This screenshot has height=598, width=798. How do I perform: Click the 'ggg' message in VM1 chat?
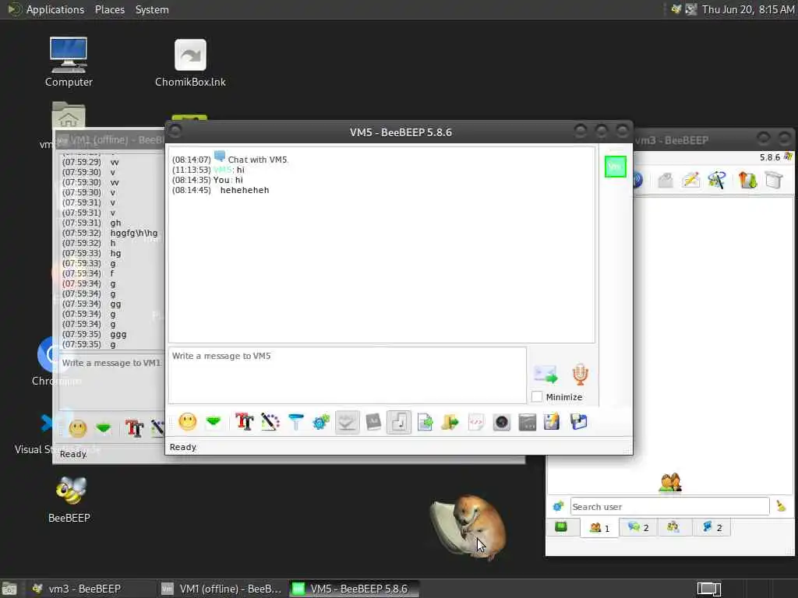pos(118,335)
